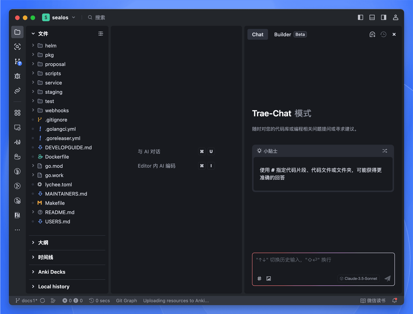This screenshot has height=314, width=413.
Task: Open Git Graph from the status bar
Action: [126, 301]
